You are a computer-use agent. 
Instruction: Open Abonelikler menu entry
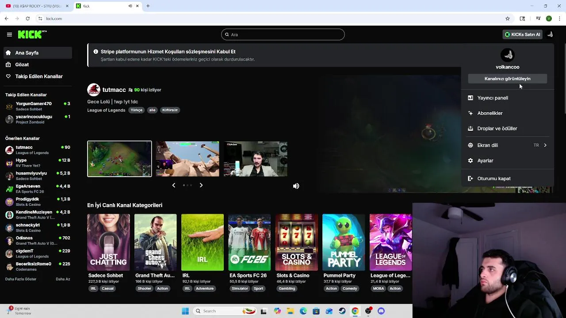[x=507, y=113]
